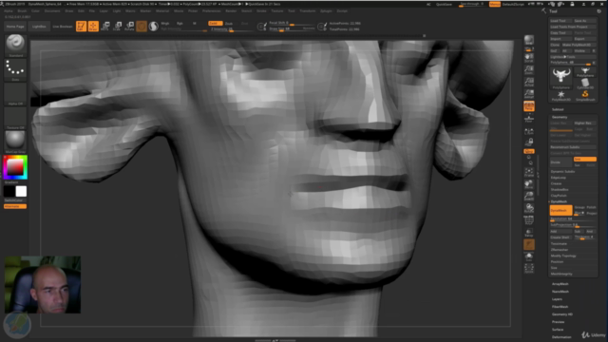Expand the ArrayMesh section

tap(560, 284)
